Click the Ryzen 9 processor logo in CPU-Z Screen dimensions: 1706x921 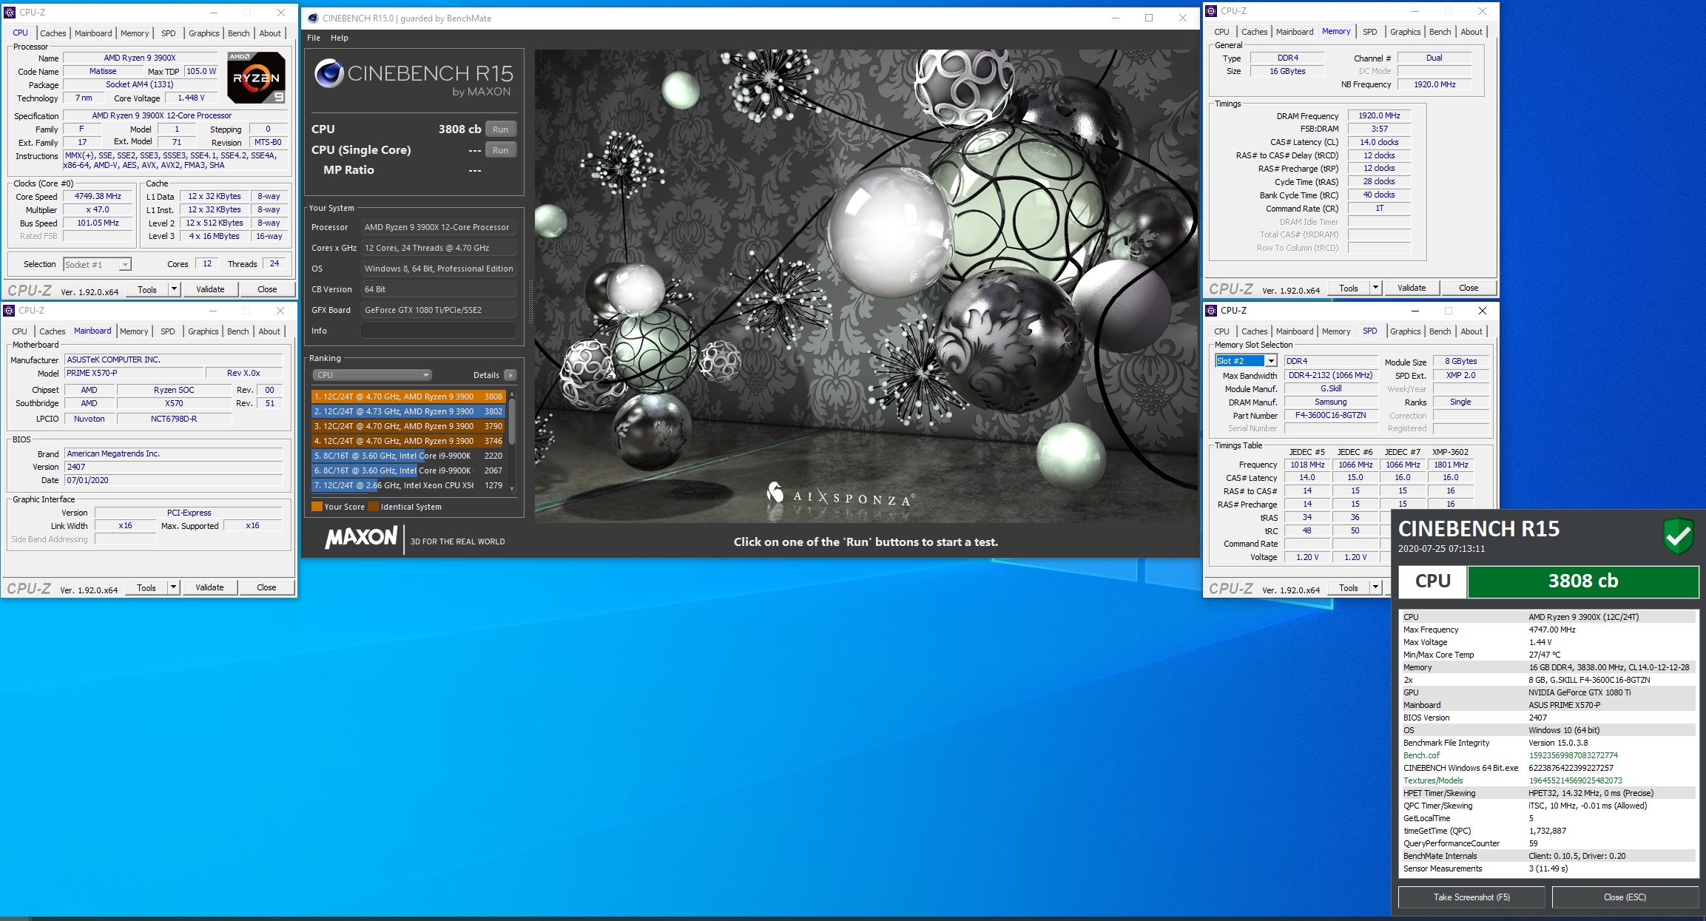(x=256, y=78)
